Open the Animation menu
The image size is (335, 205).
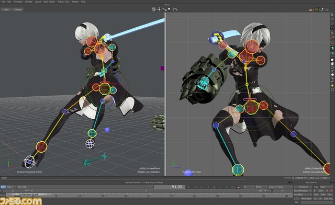click(18, 2)
